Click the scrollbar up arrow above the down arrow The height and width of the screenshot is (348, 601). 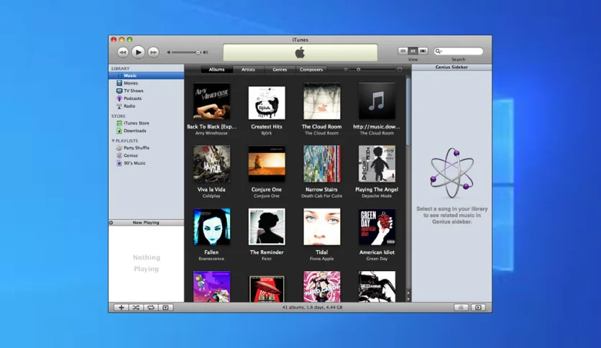pos(408,293)
